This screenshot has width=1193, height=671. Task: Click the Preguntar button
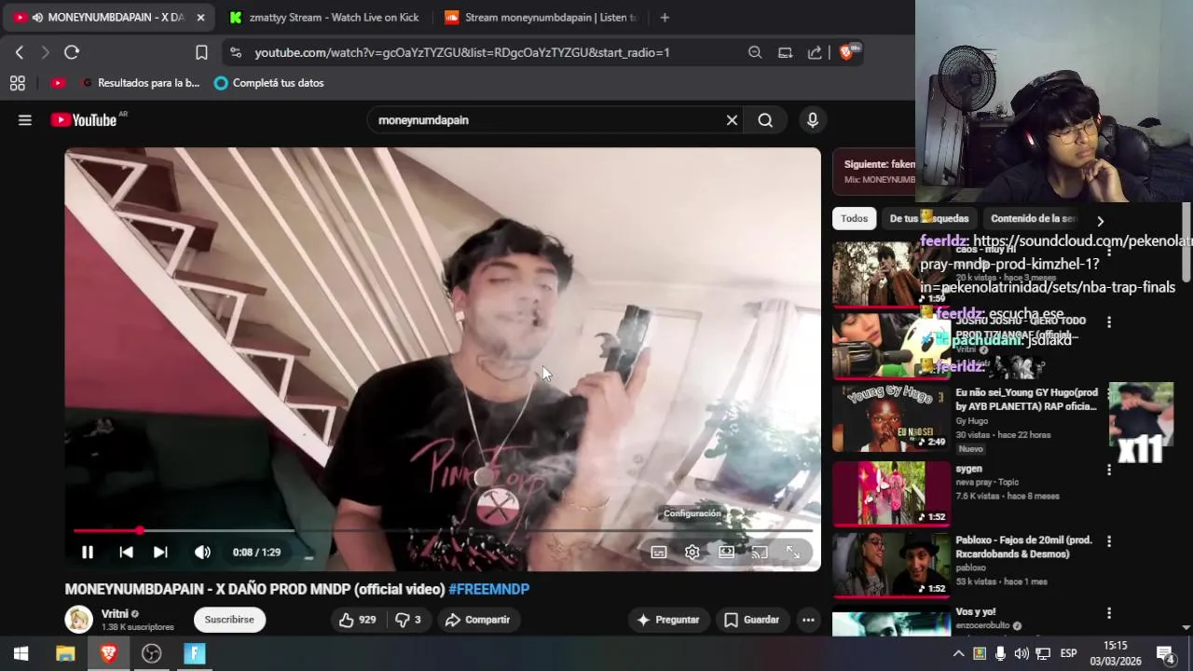(667, 620)
